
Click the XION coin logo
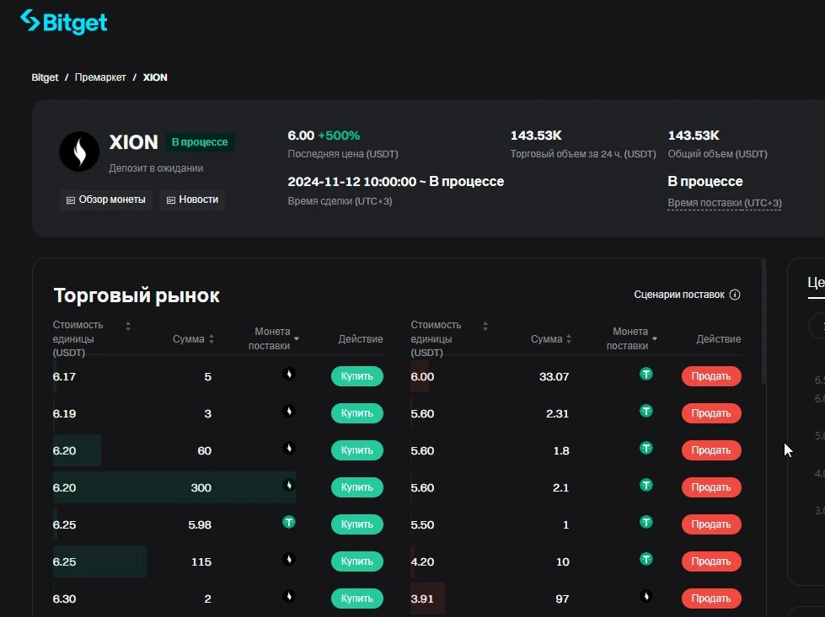(x=79, y=152)
